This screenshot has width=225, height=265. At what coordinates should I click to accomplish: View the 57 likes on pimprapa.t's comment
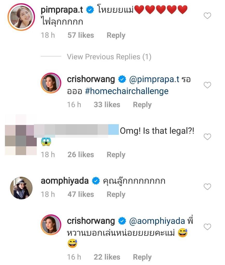(81, 35)
